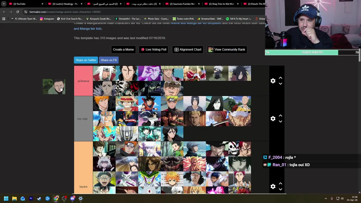Viewport: 361px width, 203px height.
Task: Click the microphone tray icon
Action: [332, 198]
